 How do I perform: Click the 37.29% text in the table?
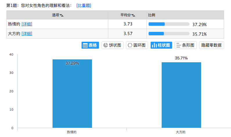[199, 25]
